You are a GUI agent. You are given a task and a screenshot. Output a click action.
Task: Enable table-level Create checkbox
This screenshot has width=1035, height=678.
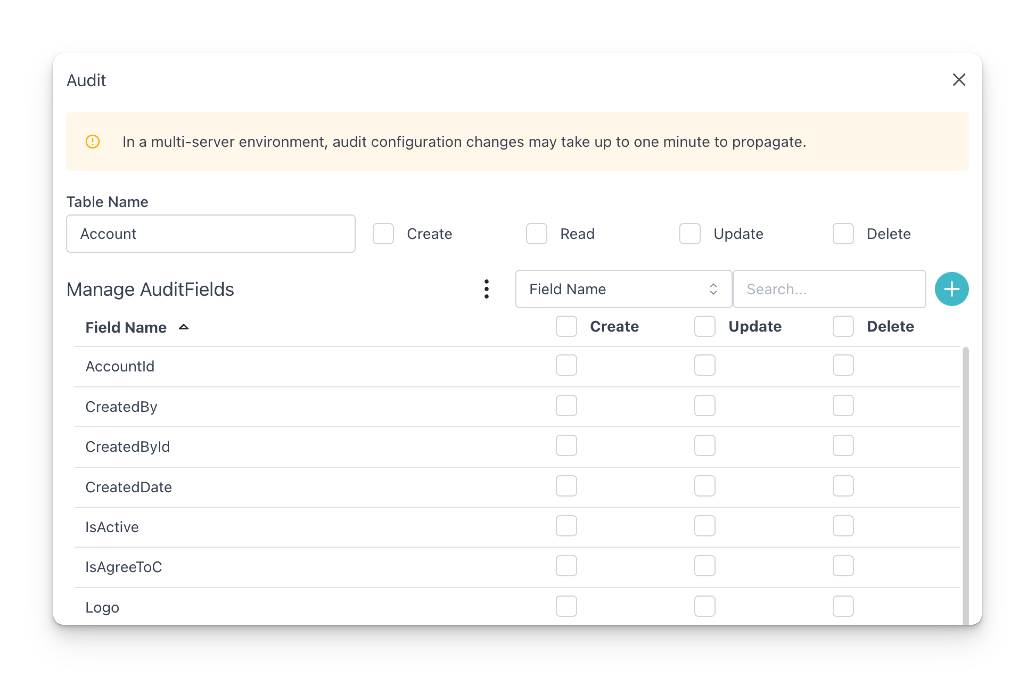383,234
